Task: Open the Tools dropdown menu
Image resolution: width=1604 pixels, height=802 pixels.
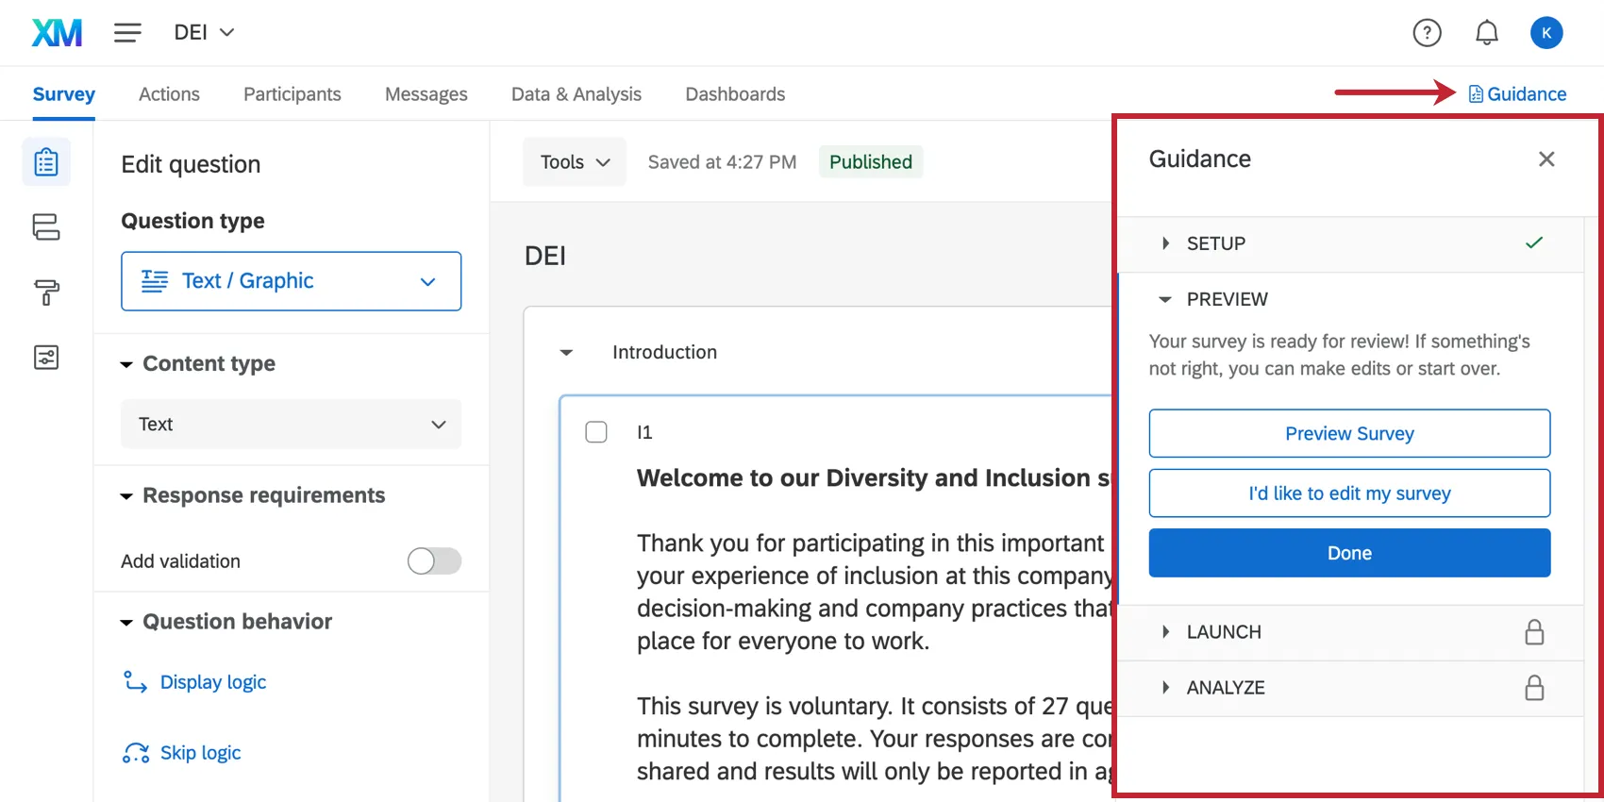Action: 575,162
